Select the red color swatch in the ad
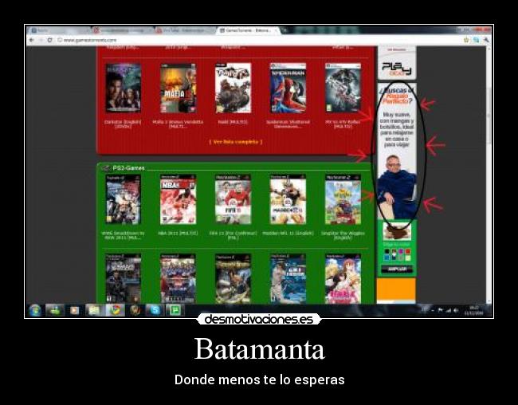Screen dimensions: 518x405 408,252
